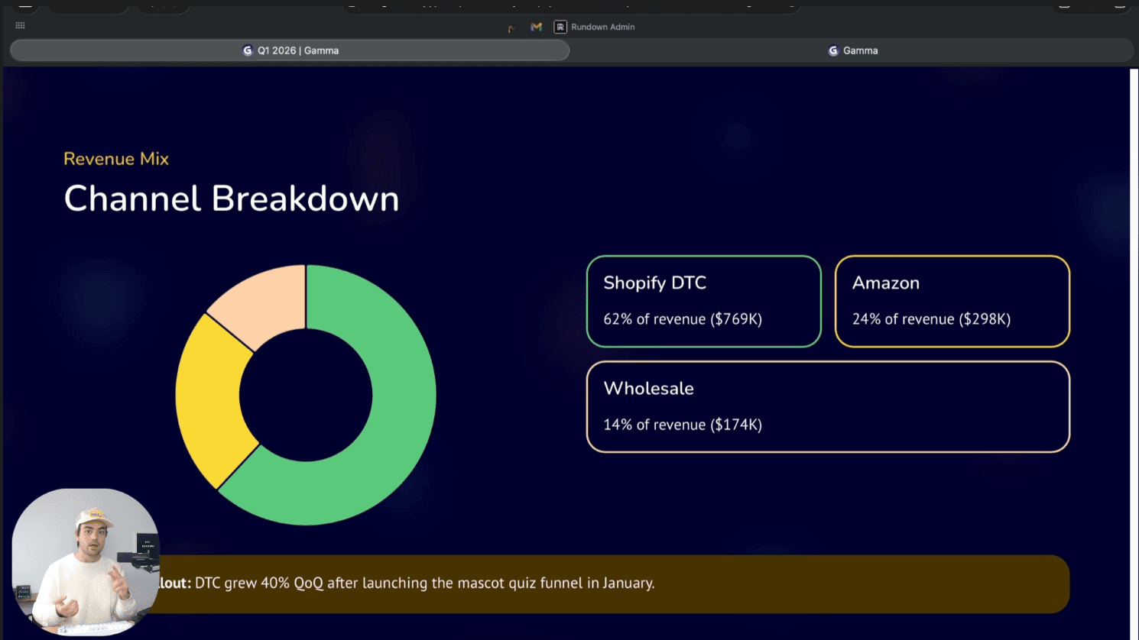Open the apps grid launcher icon
1139x640 pixels.
[x=20, y=25]
